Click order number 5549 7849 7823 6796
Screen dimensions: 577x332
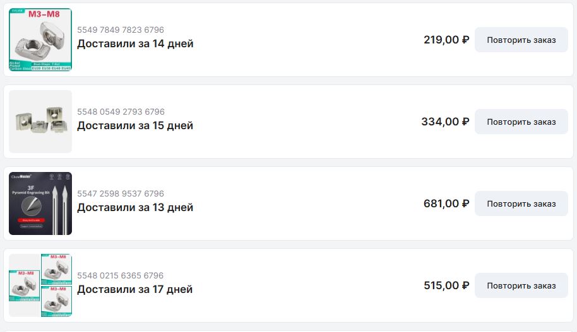tap(121, 30)
